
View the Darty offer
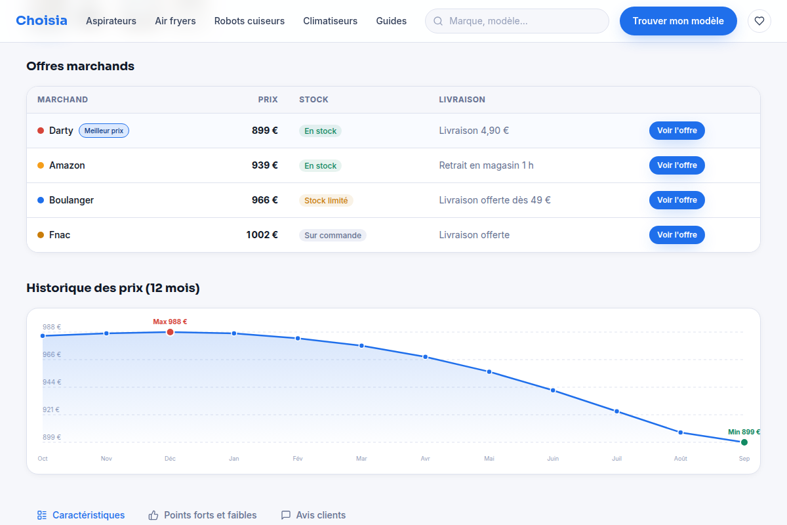click(677, 131)
